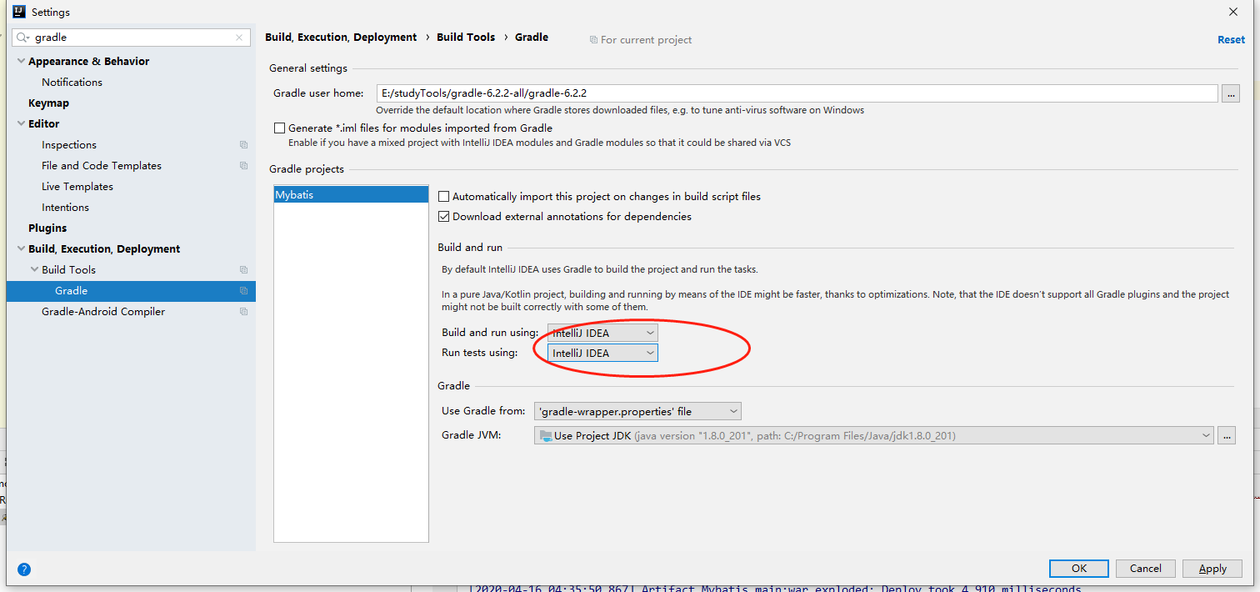
Task: Select Mybatis in Gradle projects list
Action: (351, 195)
